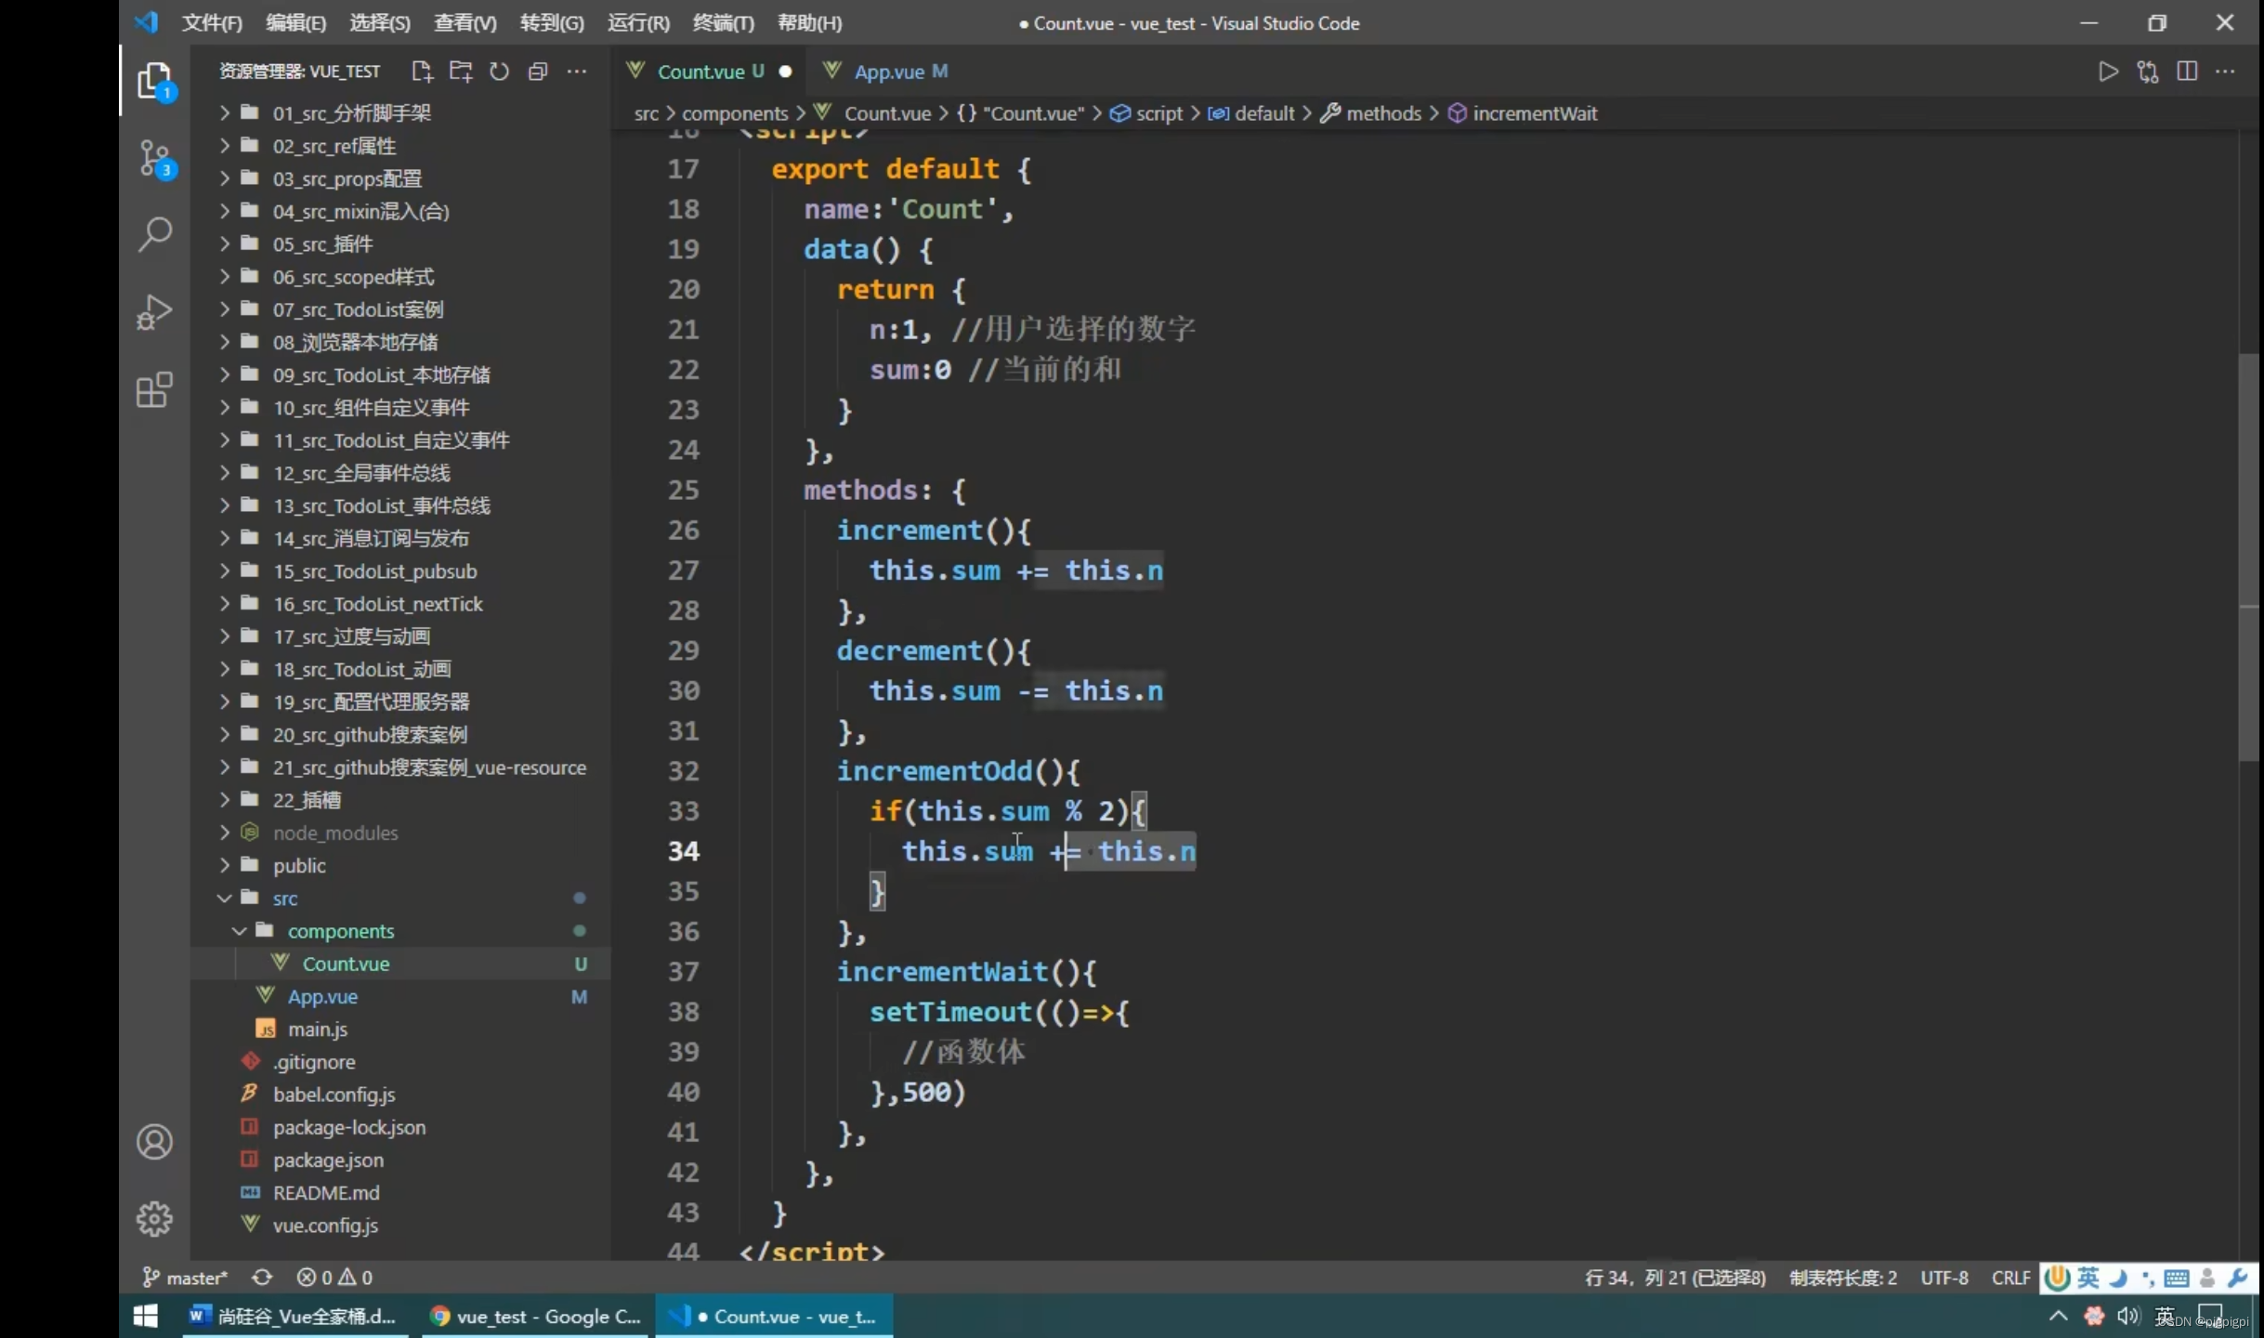The height and width of the screenshot is (1338, 2264).
Task: Change the UTF-8 encoding in status bar
Action: click(1944, 1278)
